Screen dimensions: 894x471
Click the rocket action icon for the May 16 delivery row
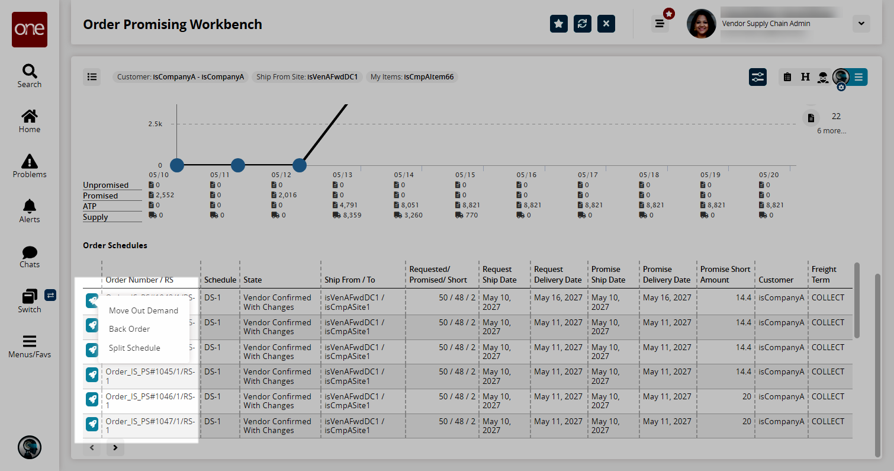click(x=92, y=300)
